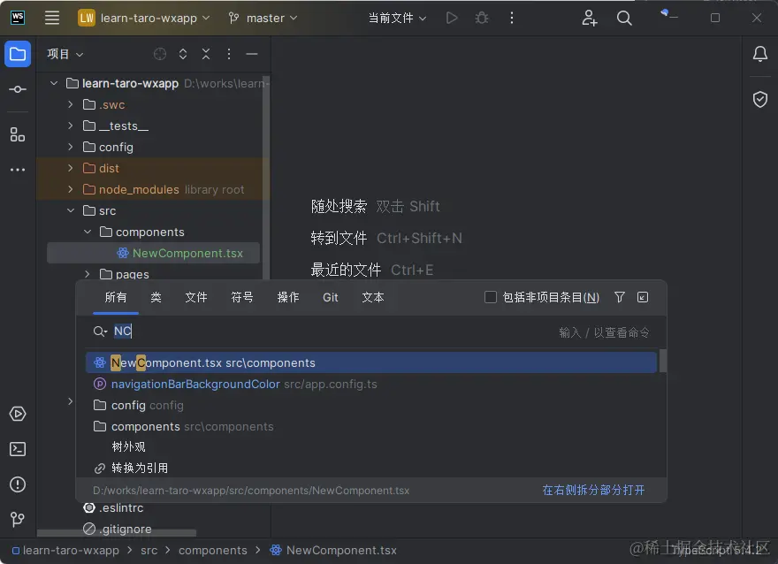Screen dimensions: 778x564
Task: Switch to the Git search tab
Action: coord(330,297)
